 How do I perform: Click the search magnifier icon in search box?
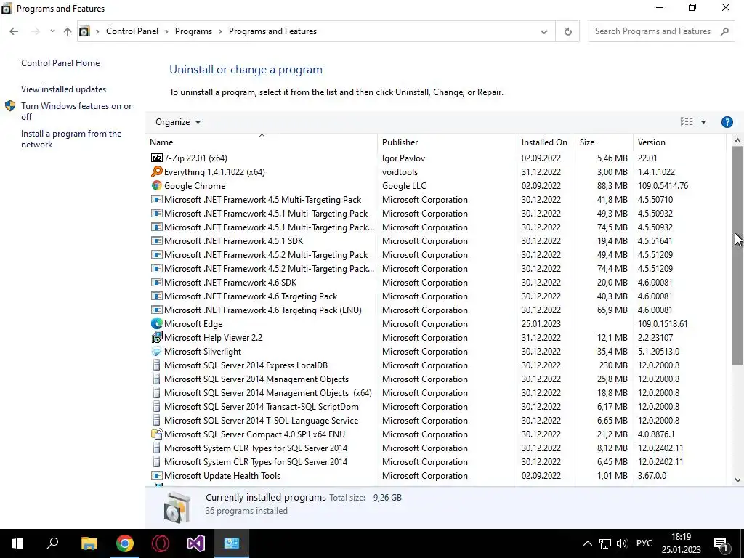coord(724,31)
